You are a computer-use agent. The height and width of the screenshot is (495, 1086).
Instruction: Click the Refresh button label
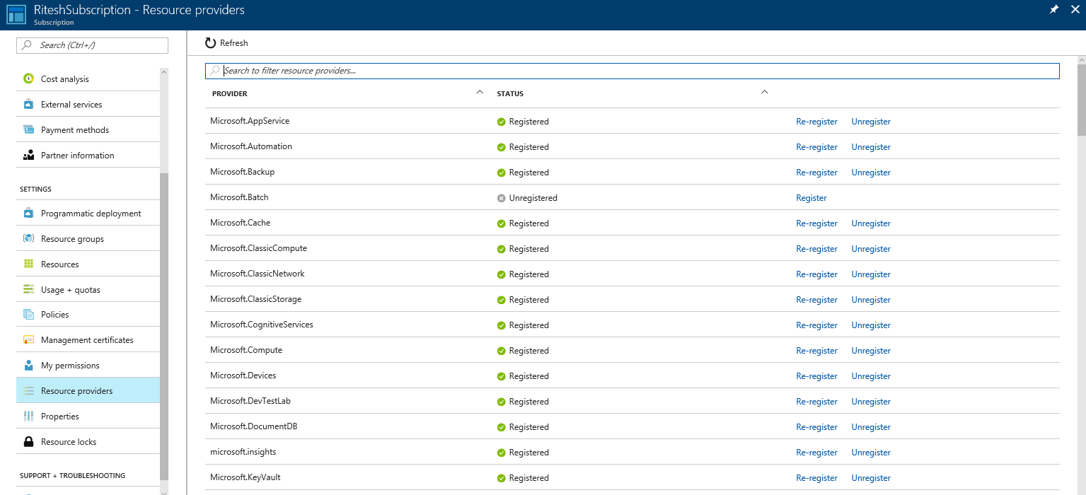click(x=233, y=43)
